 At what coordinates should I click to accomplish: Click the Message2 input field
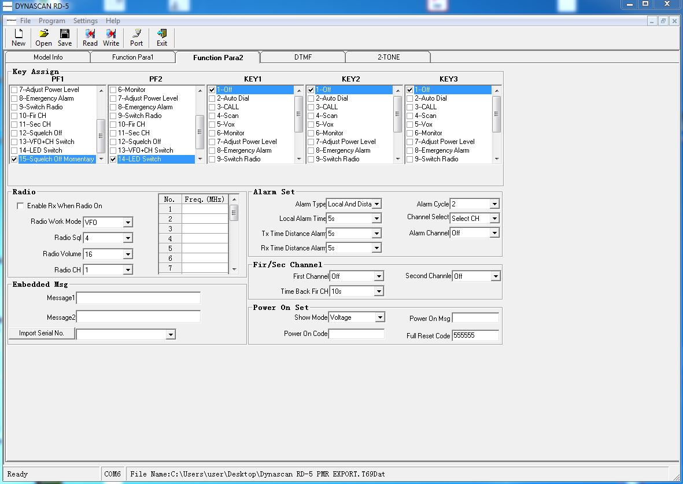(139, 317)
